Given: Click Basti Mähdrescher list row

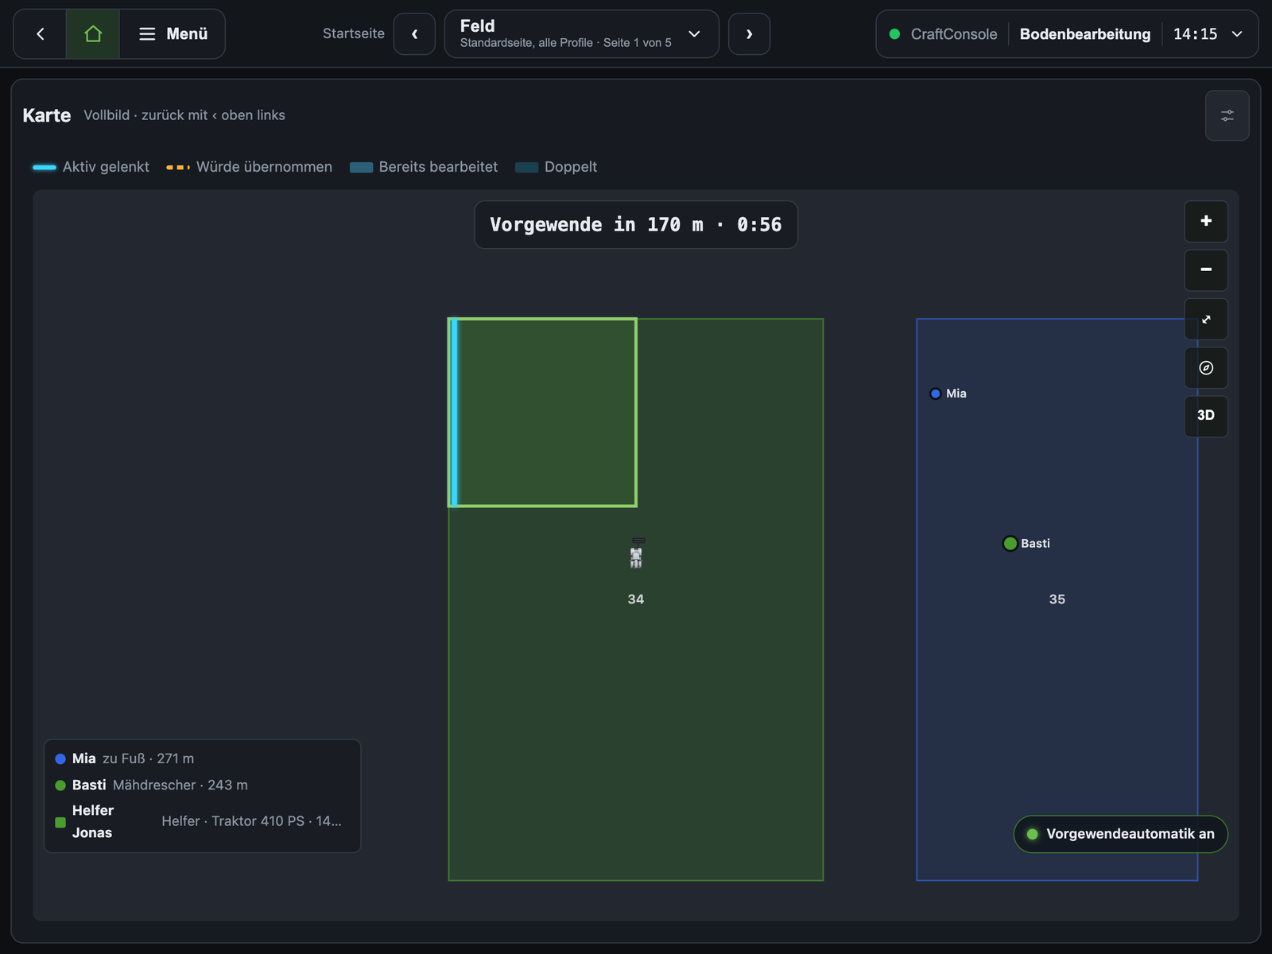Looking at the screenshot, I should tap(202, 785).
